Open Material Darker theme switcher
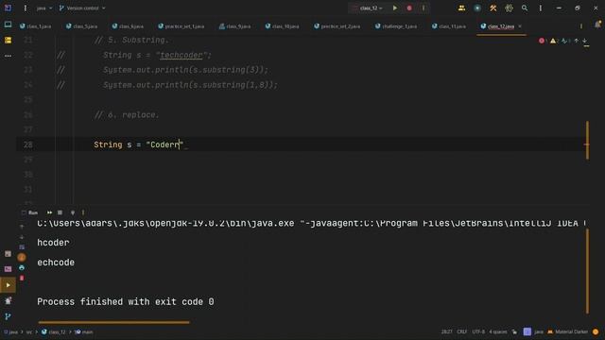 coord(568,331)
